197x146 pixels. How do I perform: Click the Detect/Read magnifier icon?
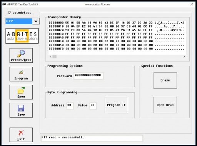(x=21, y=53)
